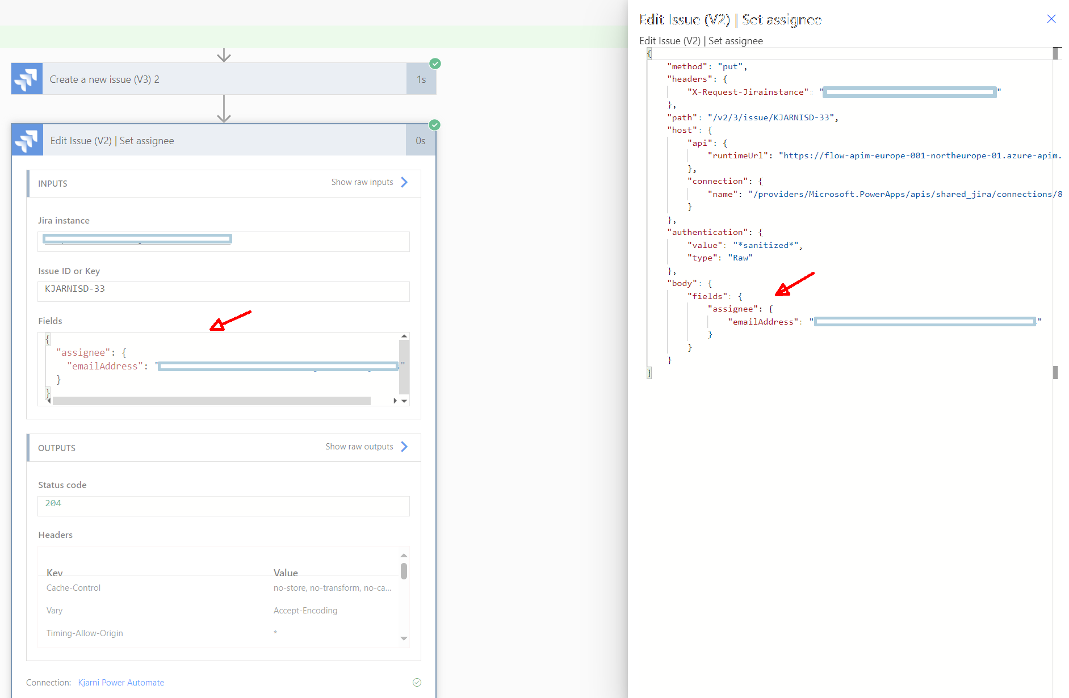Click the 1s duration badge
This screenshot has height=698, width=1069.
[421, 79]
